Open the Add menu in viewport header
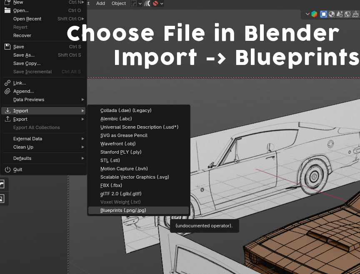This screenshot has height=274, width=360. click(100, 3)
